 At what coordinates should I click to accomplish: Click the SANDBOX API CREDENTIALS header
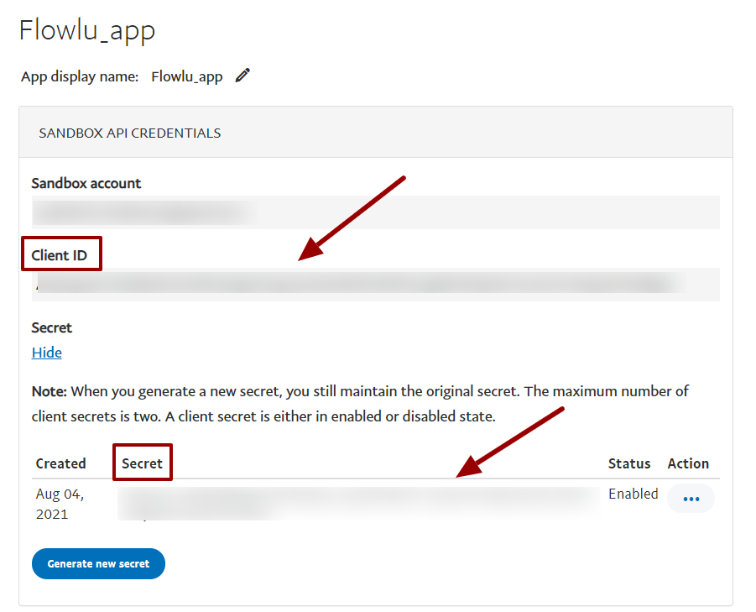[130, 133]
